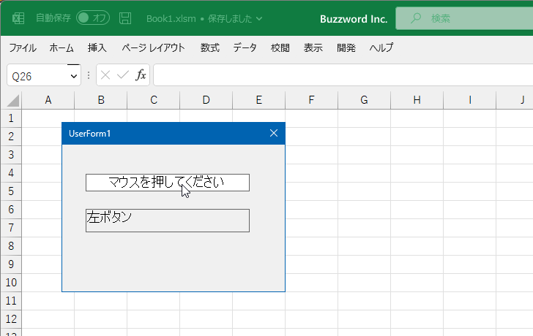533x336 pixels.
Task: Click the formula bar Cancel X icon
Action: (x=105, y=75)
